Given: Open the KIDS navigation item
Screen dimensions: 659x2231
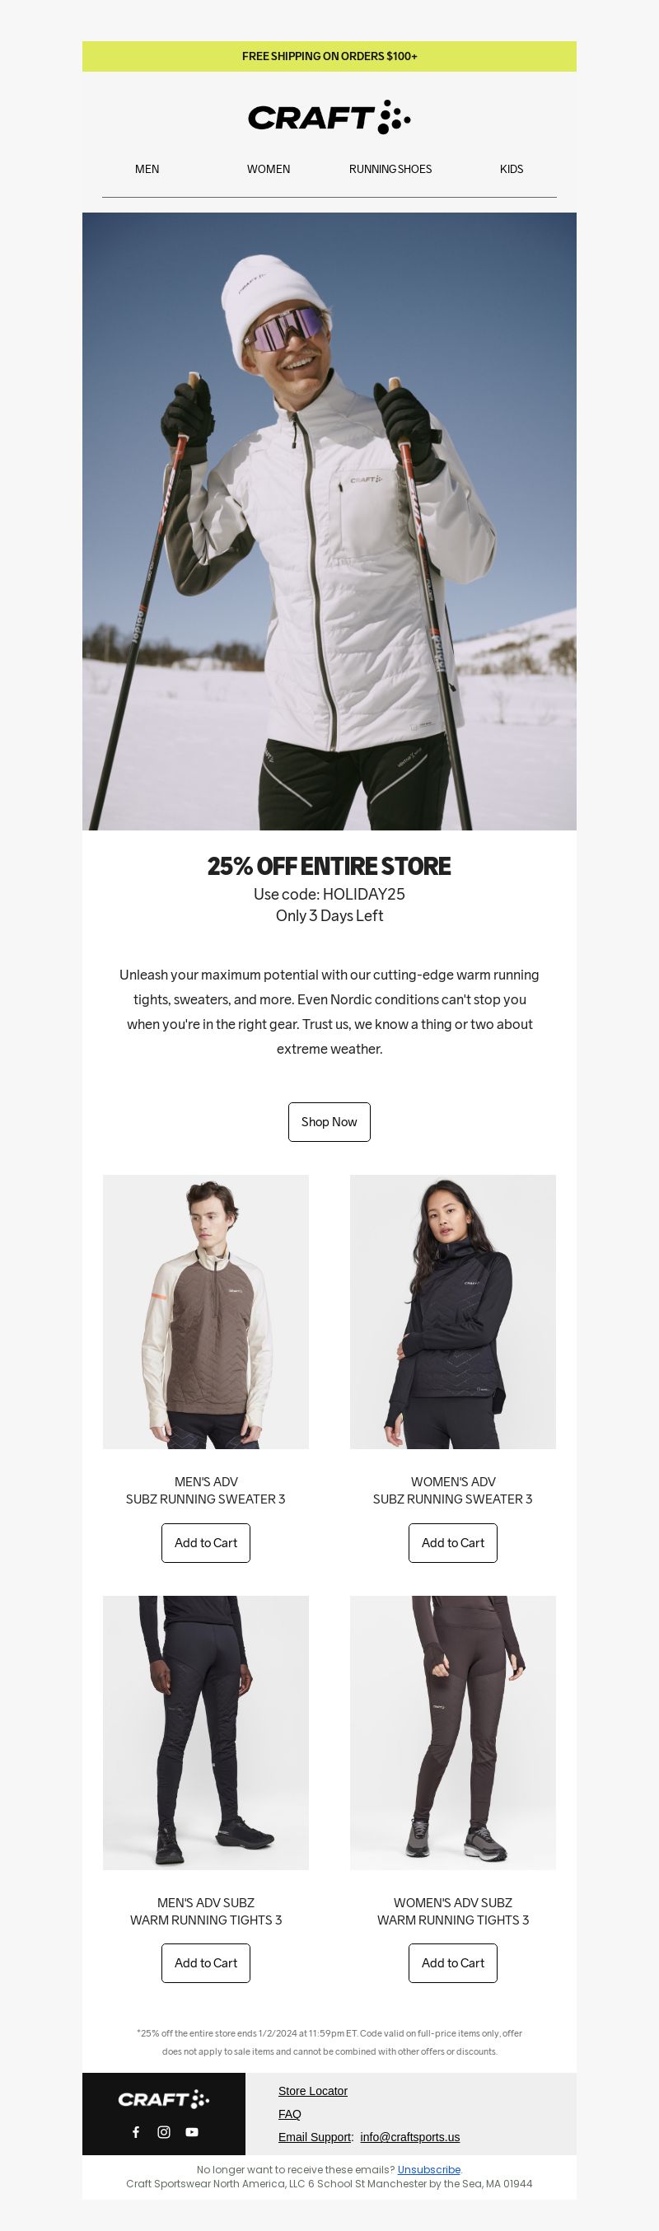Looking at the screenshot, I should tap(511, 169).
